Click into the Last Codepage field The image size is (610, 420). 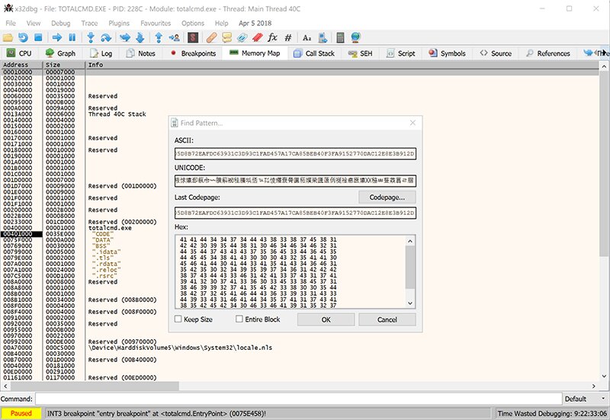(295, 213)
